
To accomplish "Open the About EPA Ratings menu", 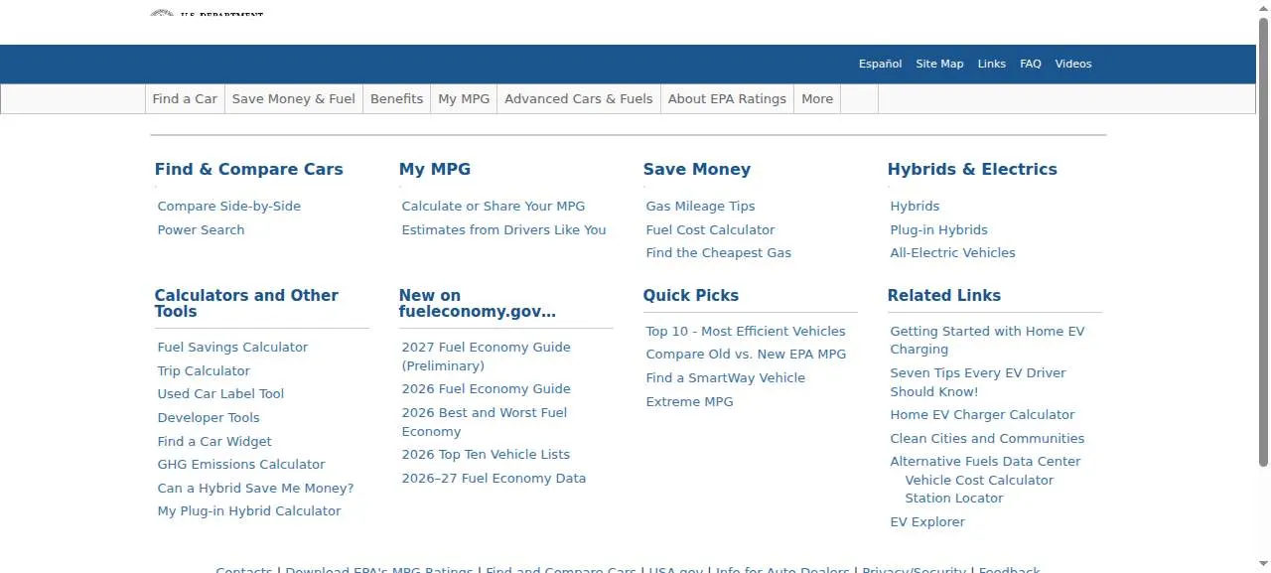I will pyautogui.click(x=728, y=99).
